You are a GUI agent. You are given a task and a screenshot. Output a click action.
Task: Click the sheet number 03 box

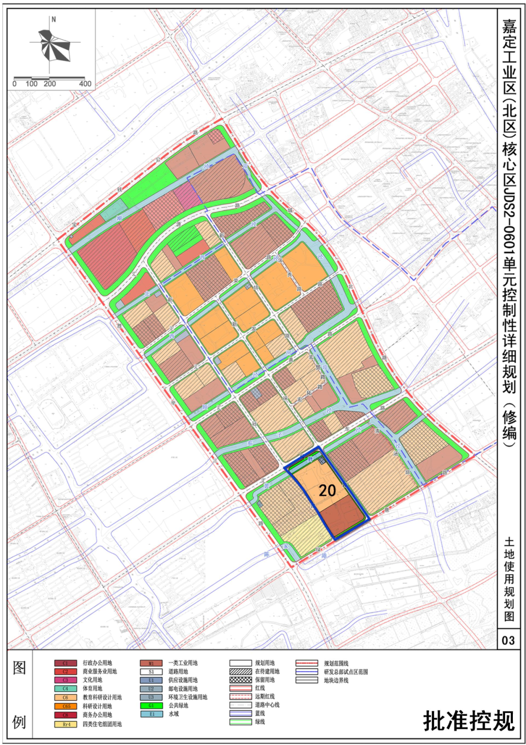click(x=508, y=640)
